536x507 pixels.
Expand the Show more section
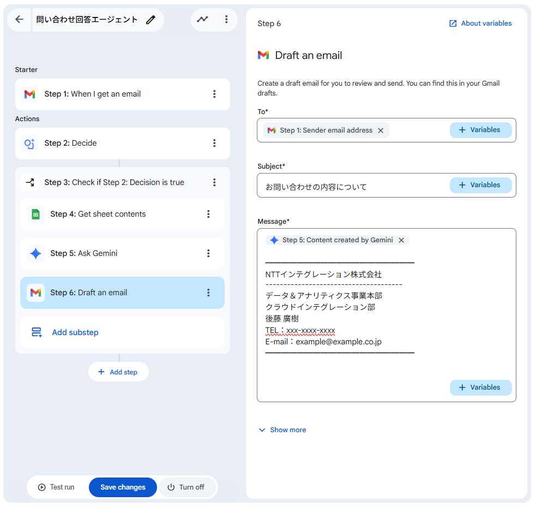coord(282,430)
